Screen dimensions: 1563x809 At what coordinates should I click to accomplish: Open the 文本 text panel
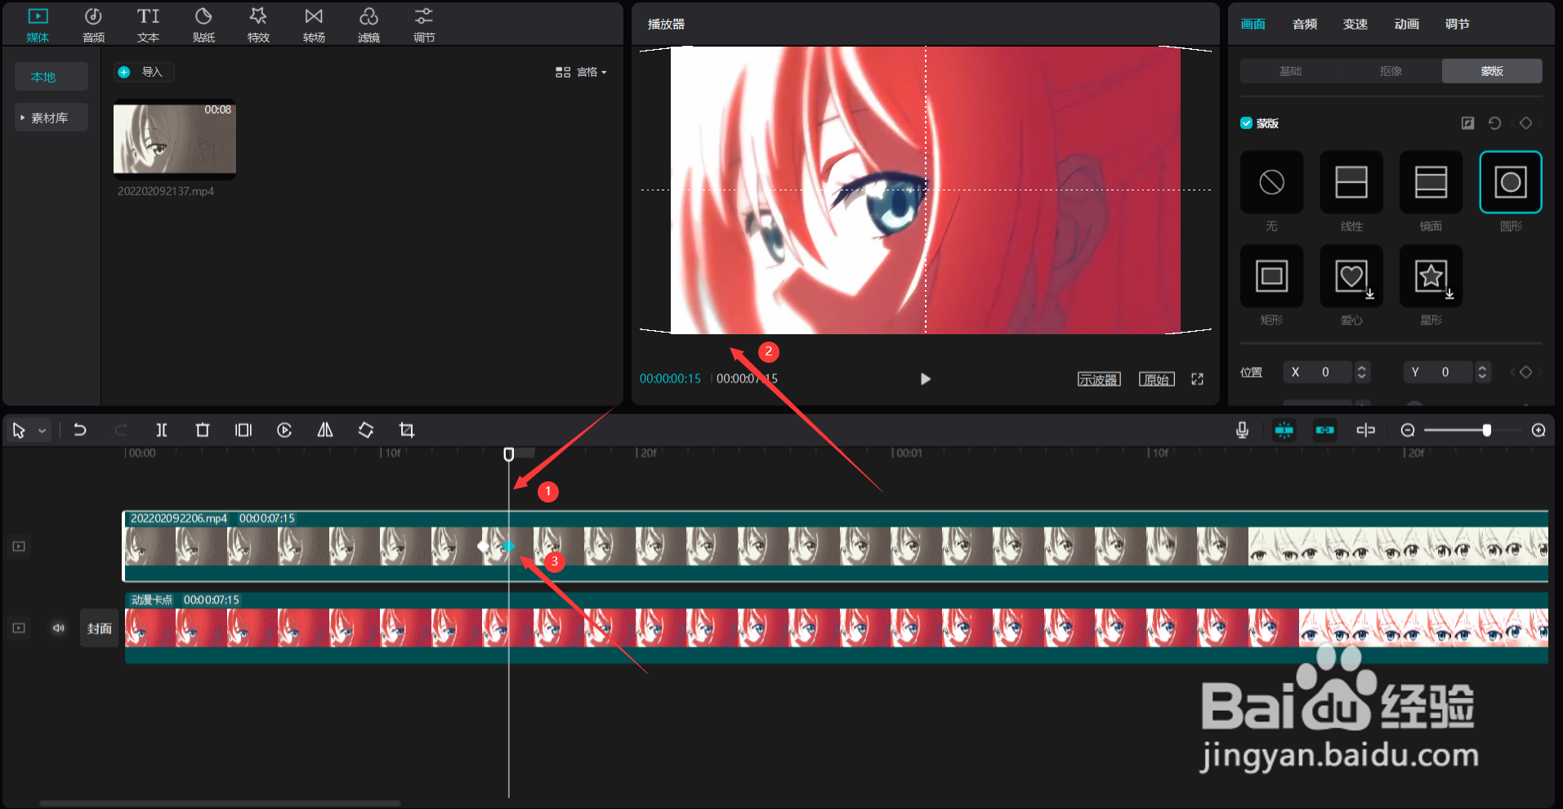[148, 25]
